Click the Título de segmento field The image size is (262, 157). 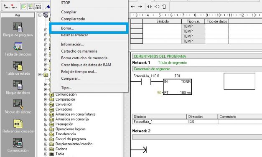pyautogui.click(x=172, y=63)
